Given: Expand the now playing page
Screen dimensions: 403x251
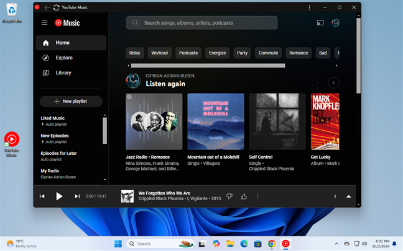Looking at the screenshot, I should (x=348, y=196).
